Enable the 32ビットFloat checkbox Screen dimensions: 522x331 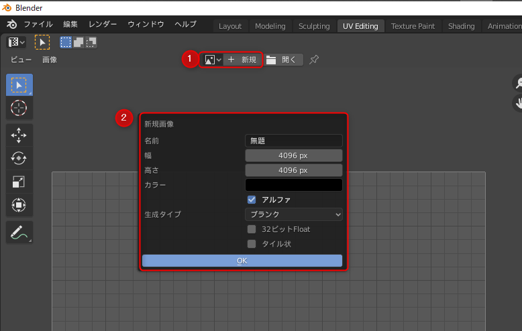point(252,229)
